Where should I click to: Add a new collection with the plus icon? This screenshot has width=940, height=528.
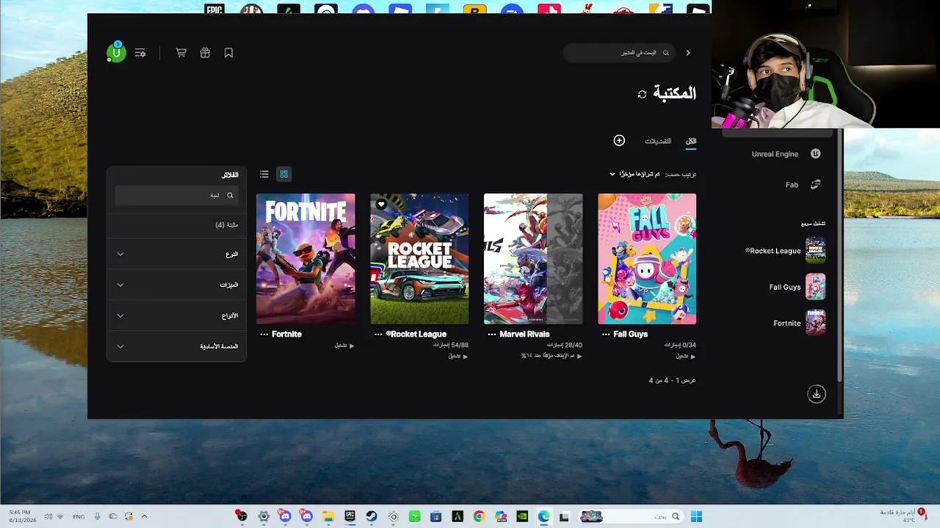tap(619, 140)
